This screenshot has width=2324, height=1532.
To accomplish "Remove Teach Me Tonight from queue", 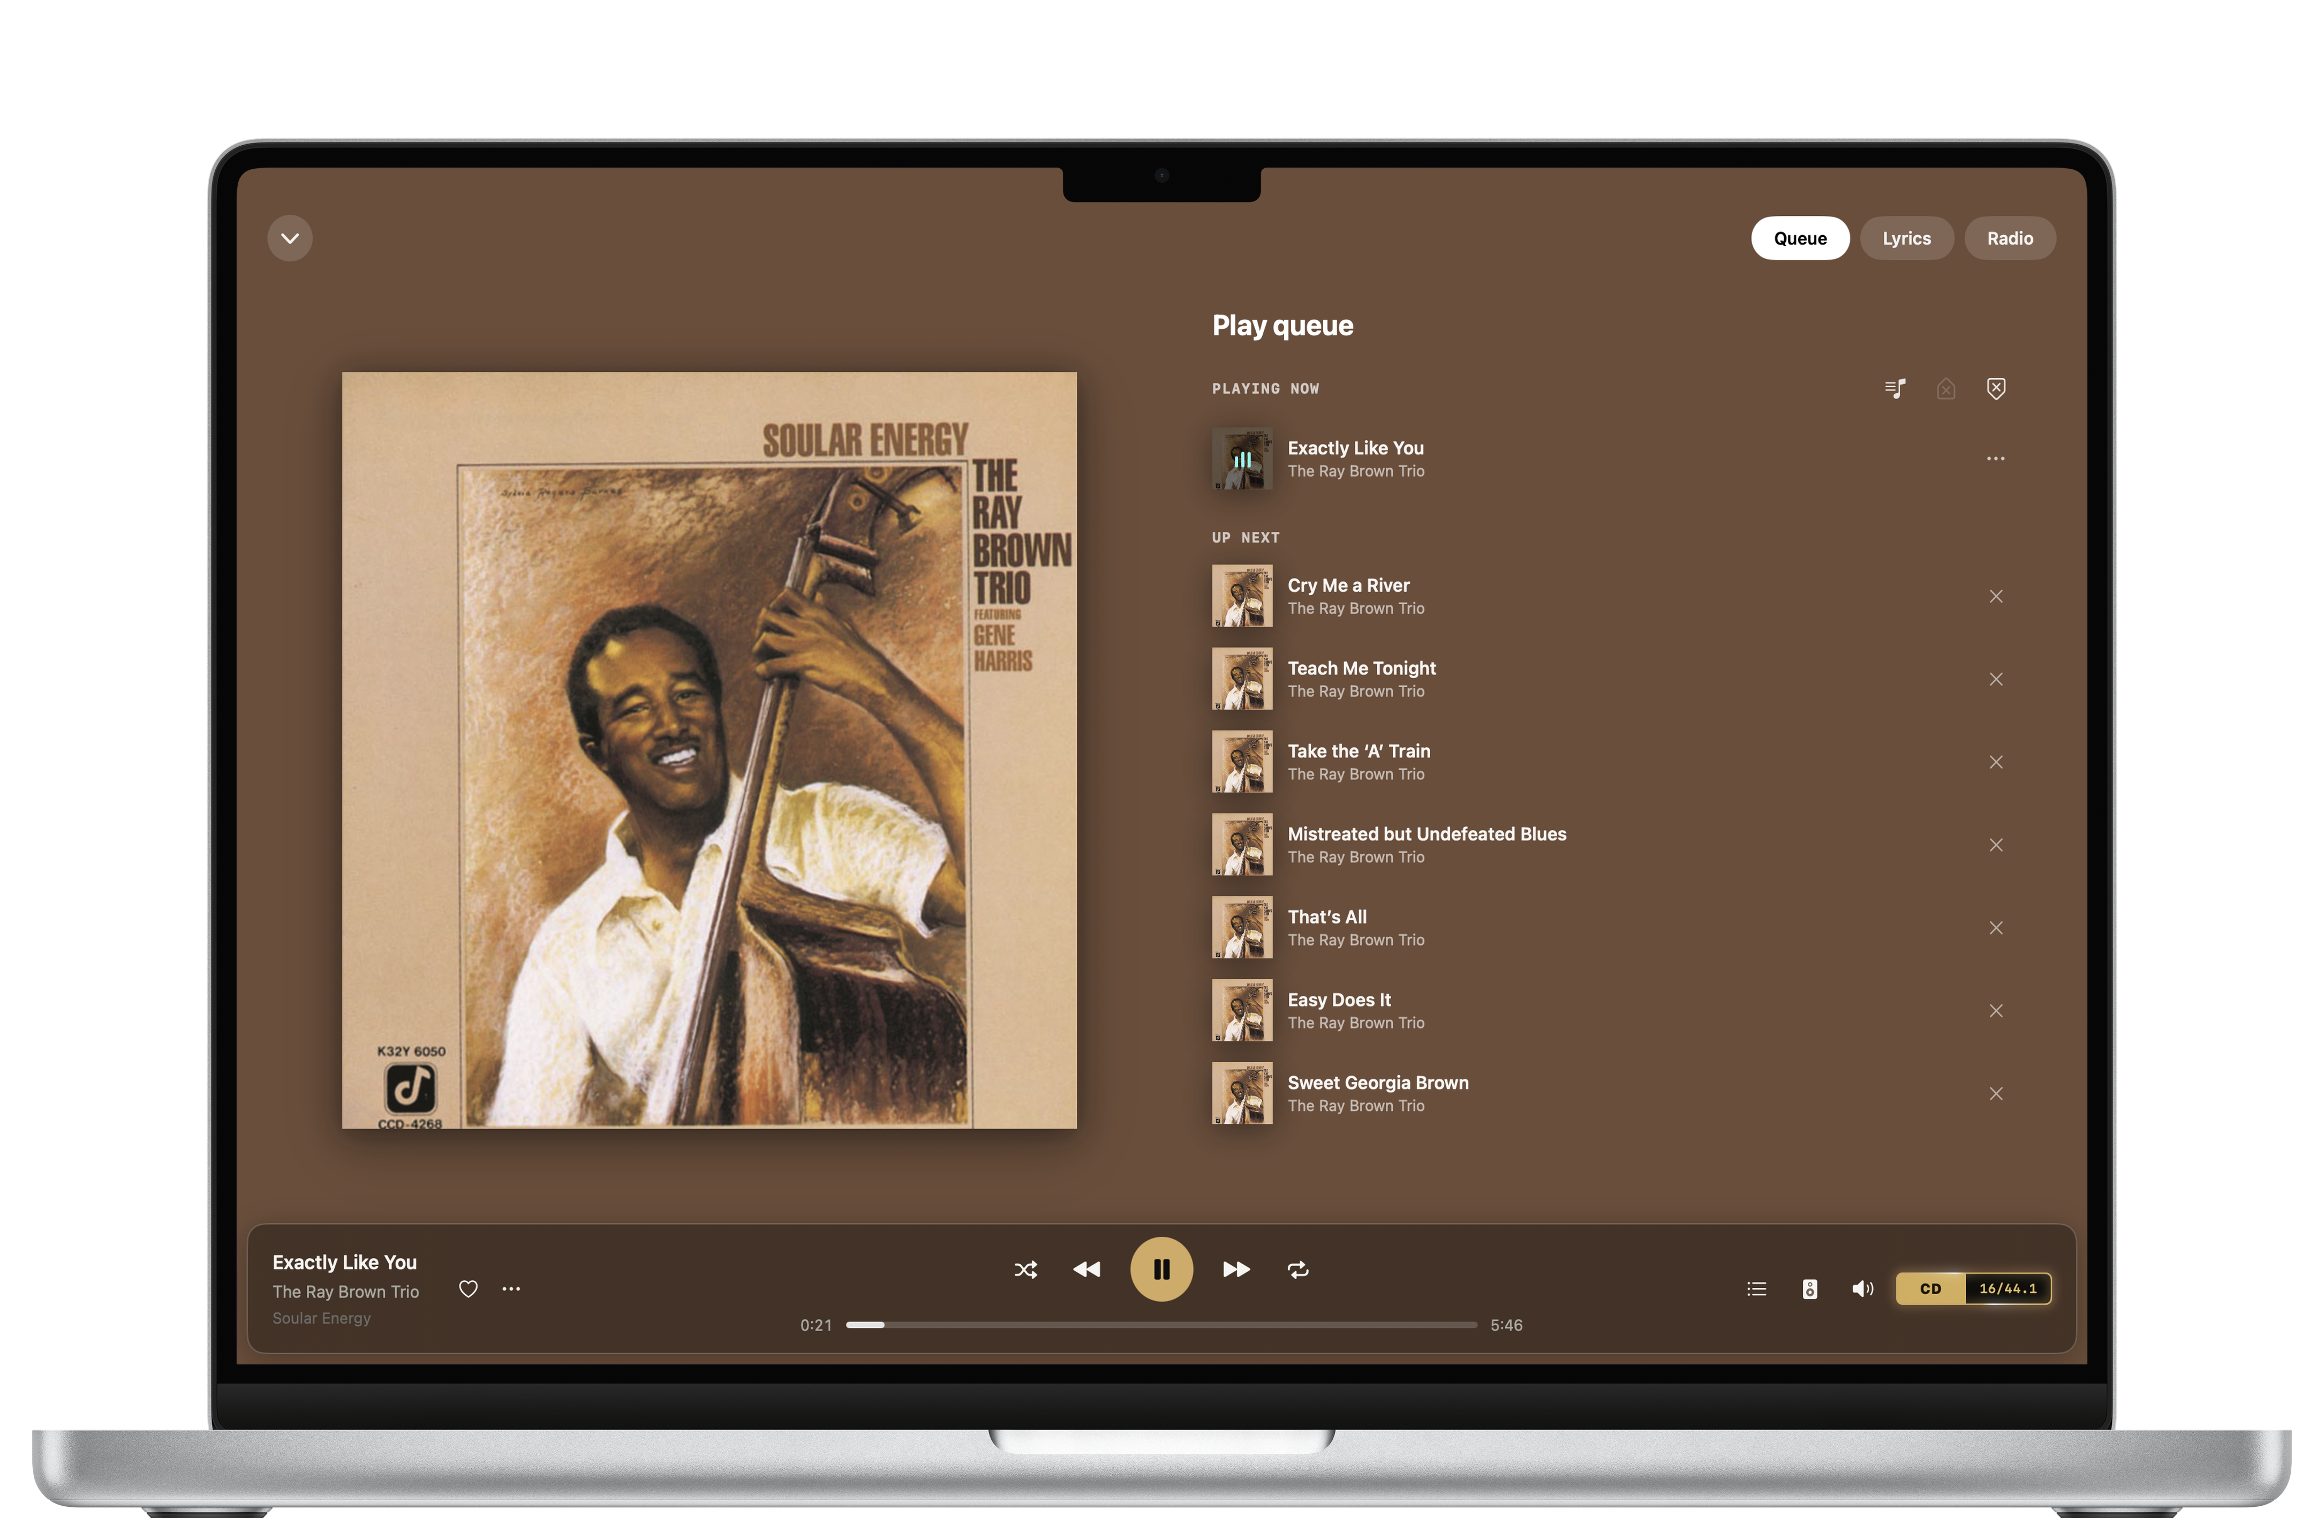I will [x=1996, y=679].
